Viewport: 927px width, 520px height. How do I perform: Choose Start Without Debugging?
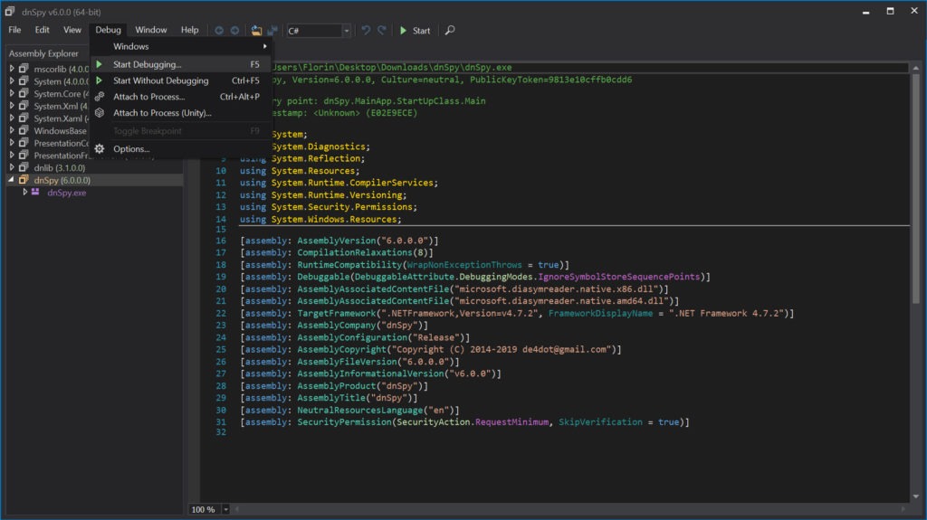[181, 80]
